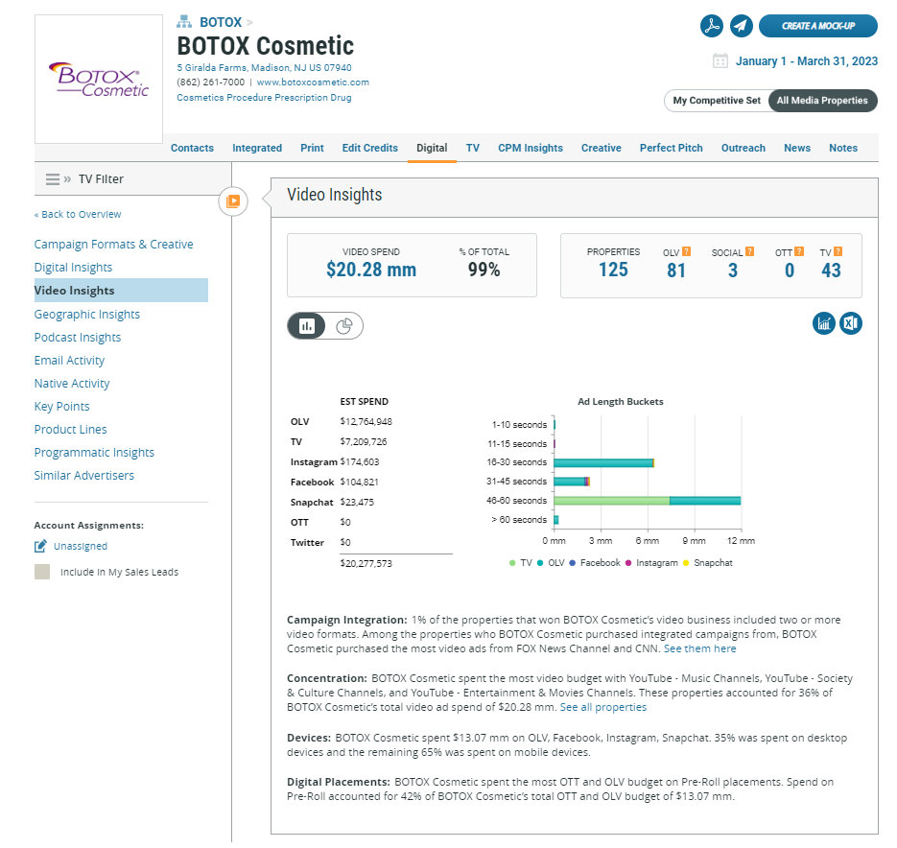Switch to the TV tab

473,148
